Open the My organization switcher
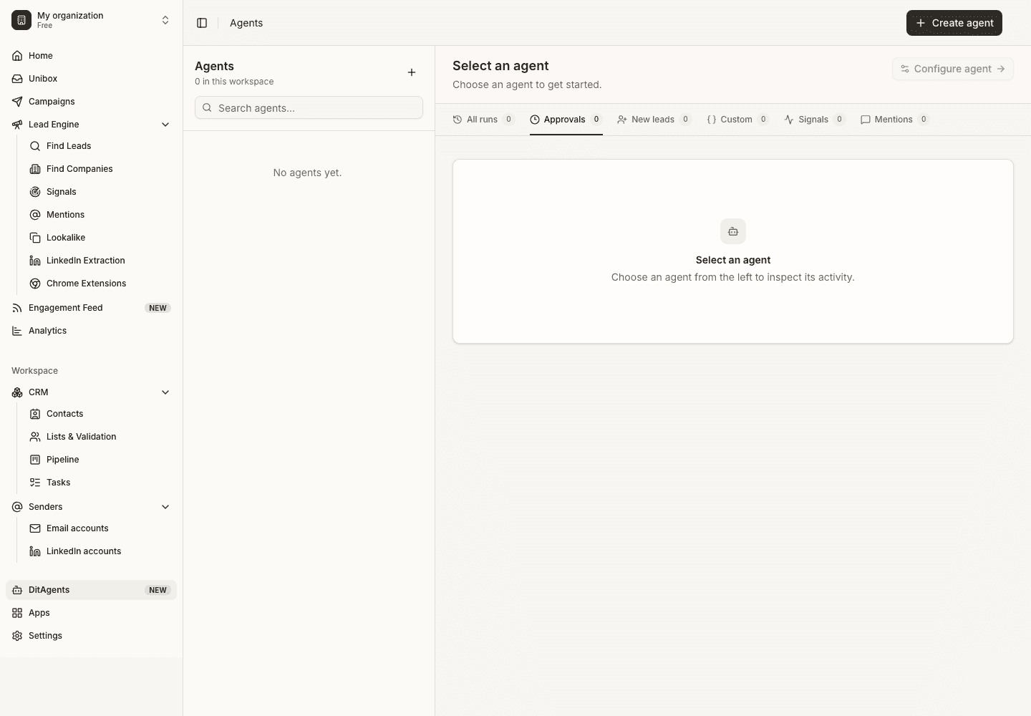1031x716 pixels. coord(91,20)
